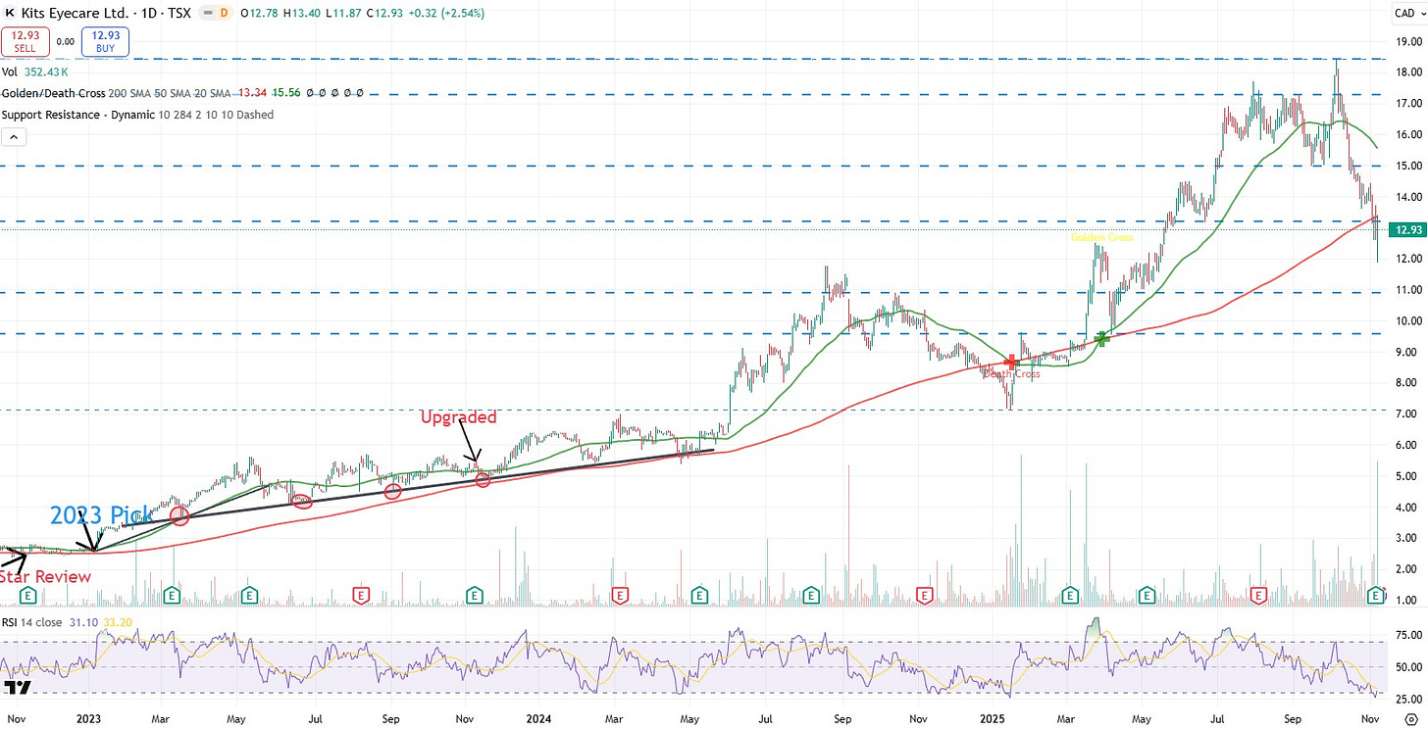This screenshot has height=729, width=1428.
Task: Click the 1.00 price scale label
Action: 1407,600
